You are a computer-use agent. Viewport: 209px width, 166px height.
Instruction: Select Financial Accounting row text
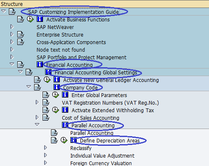(70, 65)
